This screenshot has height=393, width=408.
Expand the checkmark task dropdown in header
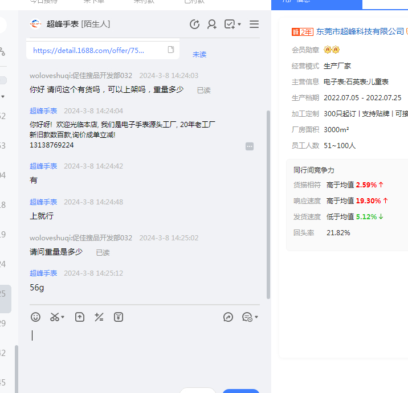pyautogui.click(x=239, y=24)
